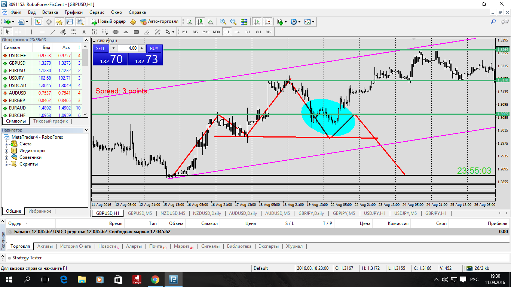The image size is (511, 287).
Task: Click the BUY one-click trading button
Action: [154, 48]
